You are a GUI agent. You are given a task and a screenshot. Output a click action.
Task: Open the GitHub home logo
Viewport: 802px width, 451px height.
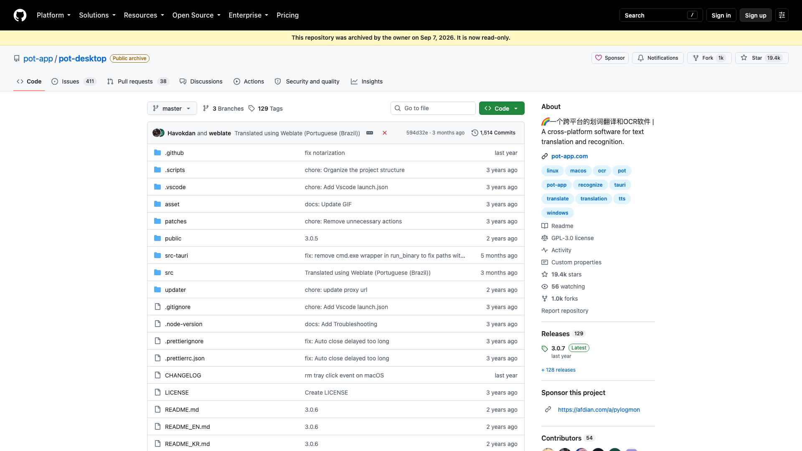click(x=20, y=15)
